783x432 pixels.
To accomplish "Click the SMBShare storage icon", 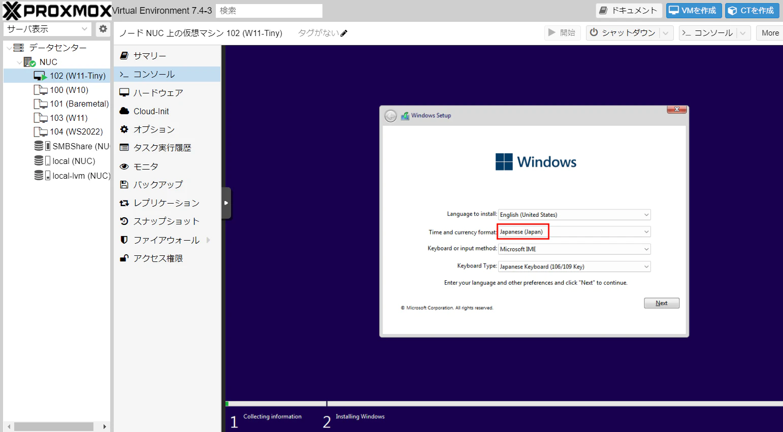I will [x=42, y=146].
